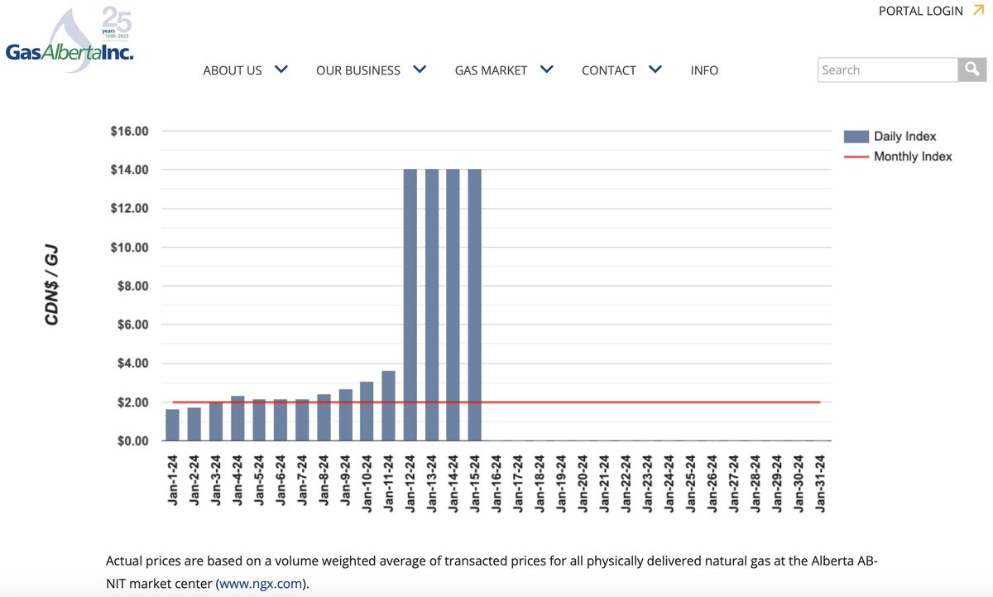This screenshot has width=993, height=597.
Task: Click the Jan-9-24 bar
Action: tap(345, 415)
